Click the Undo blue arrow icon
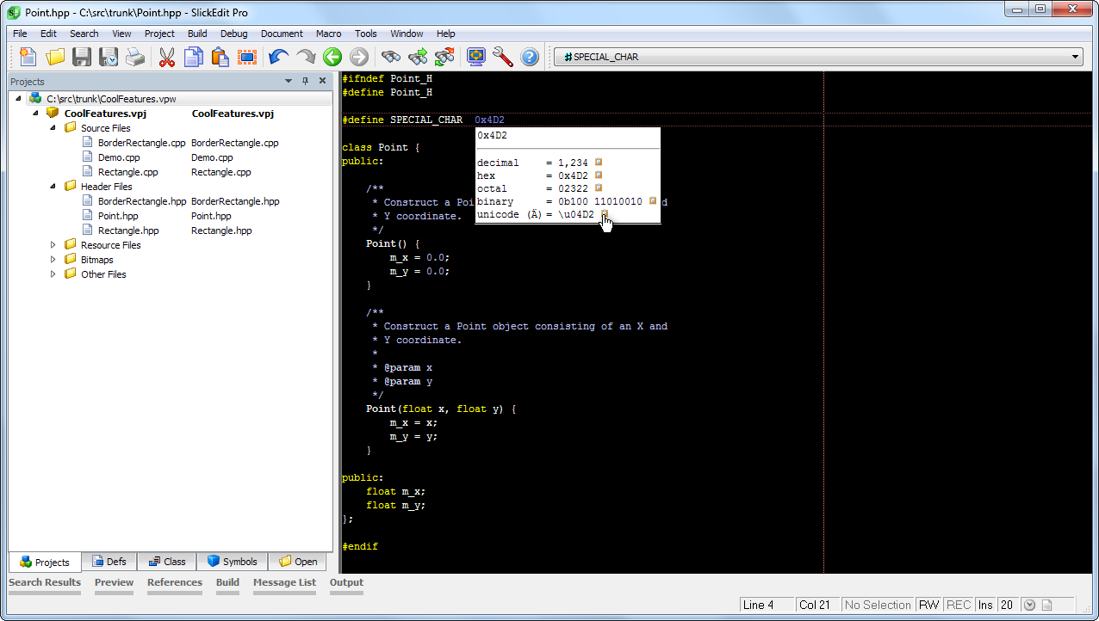Image resolution: width=1099 pixels, height=621 pixels. click(x=278, y=58)
